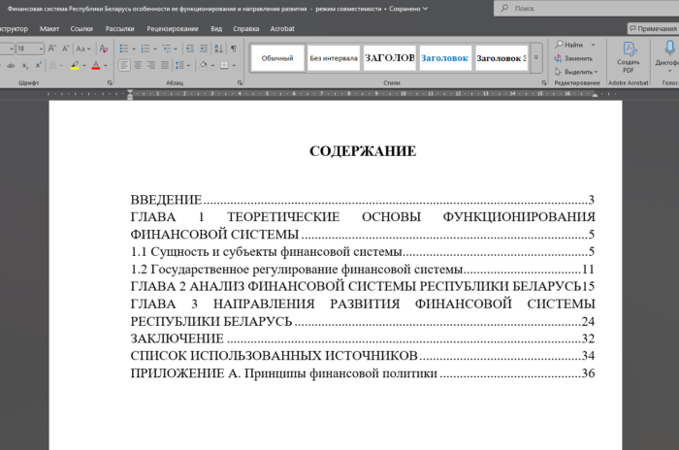Click the ЗАКЛЮЧЕНИЕ contents entry
Screen dimensions: 679x450
363,338
